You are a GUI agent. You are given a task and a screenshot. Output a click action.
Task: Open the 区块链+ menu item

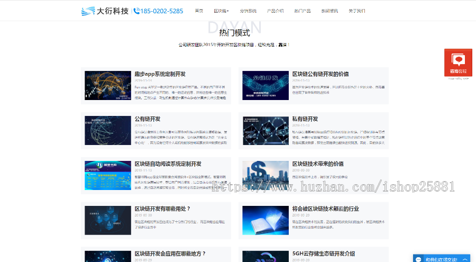[x=221, y=11]
